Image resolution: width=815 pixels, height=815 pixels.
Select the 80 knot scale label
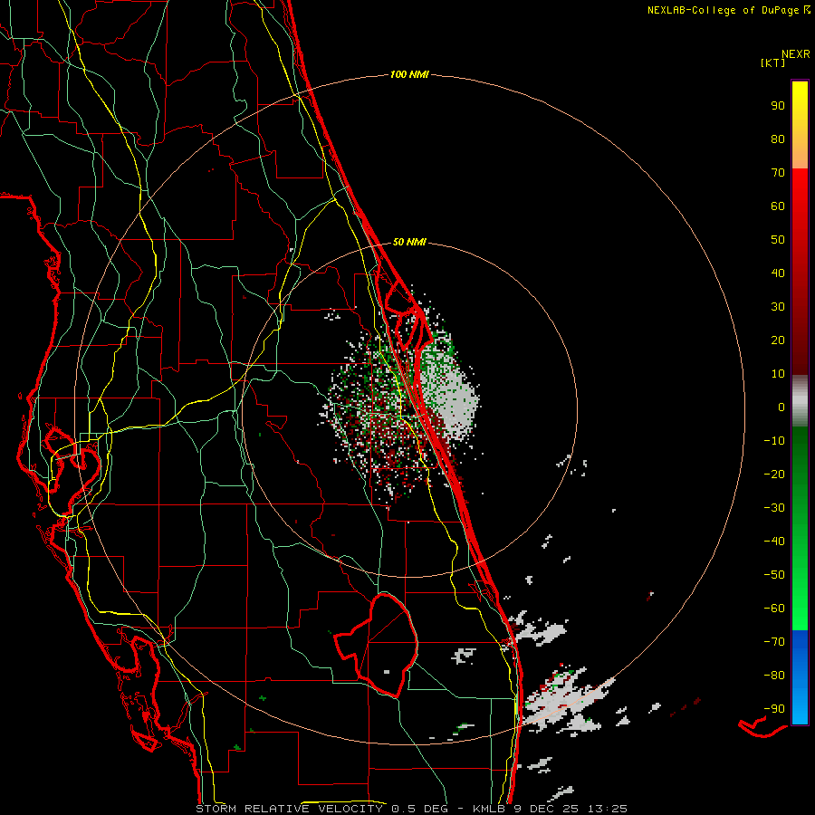pyautogui.click(x=778, y=139)
